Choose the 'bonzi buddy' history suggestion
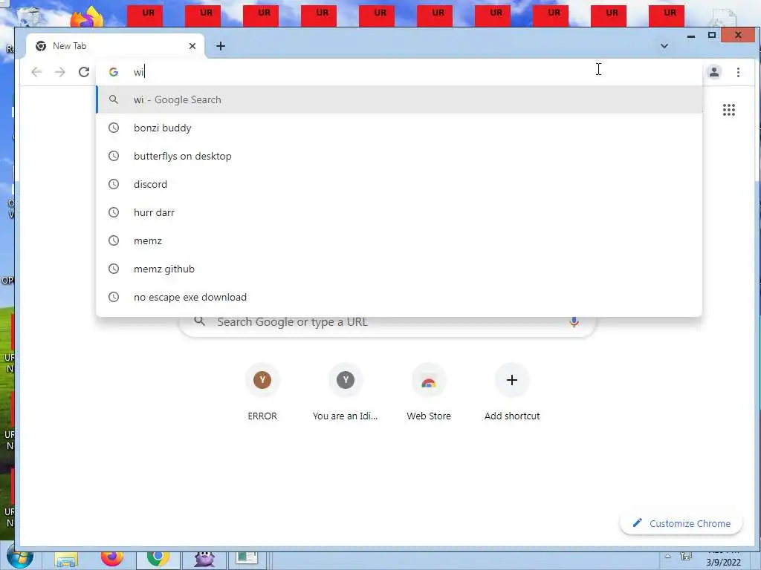This screenshot has width=761, height=570. tap(399, 128)
